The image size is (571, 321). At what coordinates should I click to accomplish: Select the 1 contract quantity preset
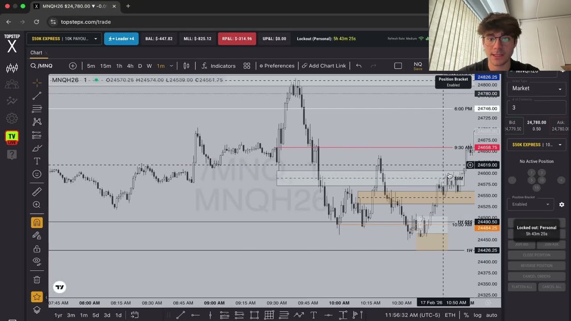(531, 173)
